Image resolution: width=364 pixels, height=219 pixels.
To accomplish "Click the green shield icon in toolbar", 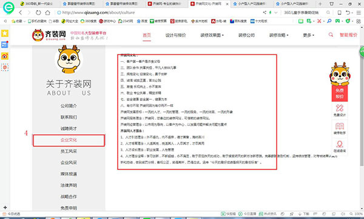I will coord(348,21).
